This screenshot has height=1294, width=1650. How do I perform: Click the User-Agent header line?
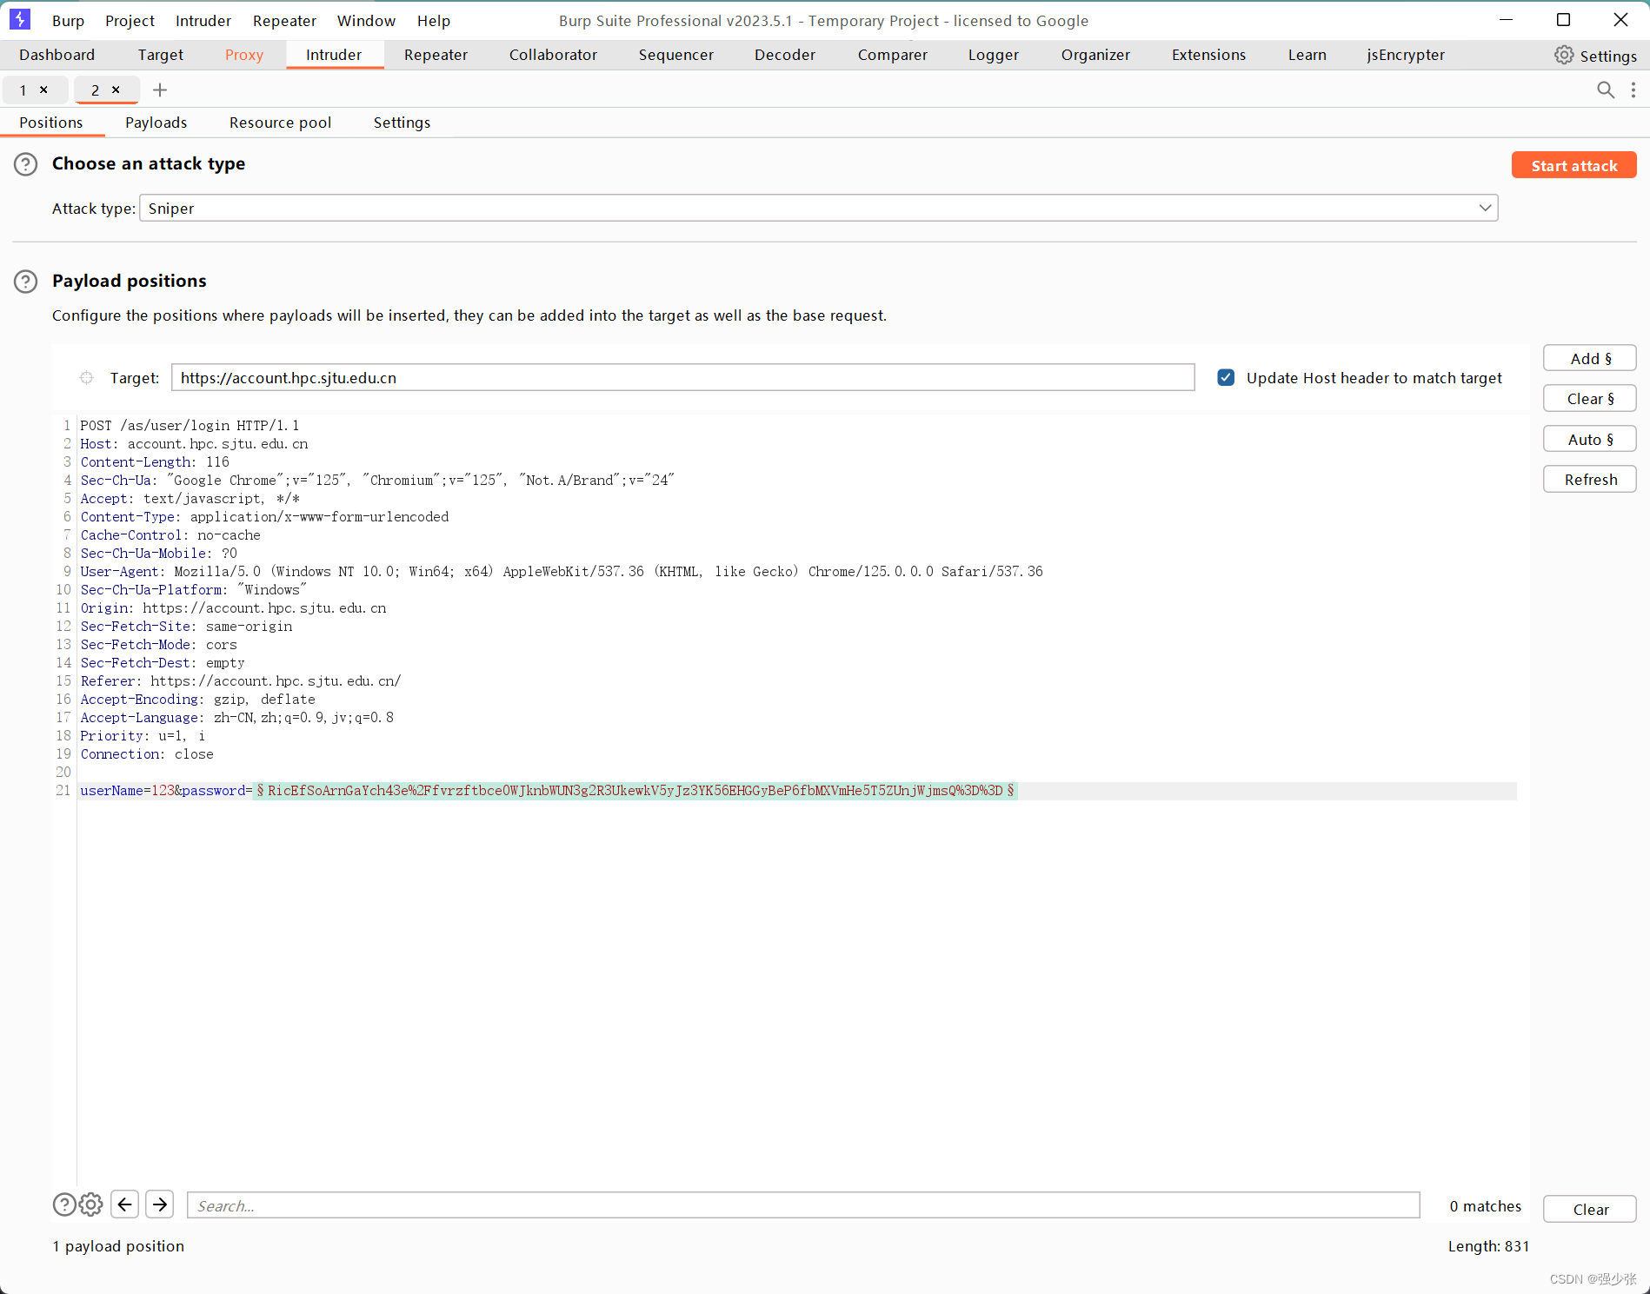(562, 572)
